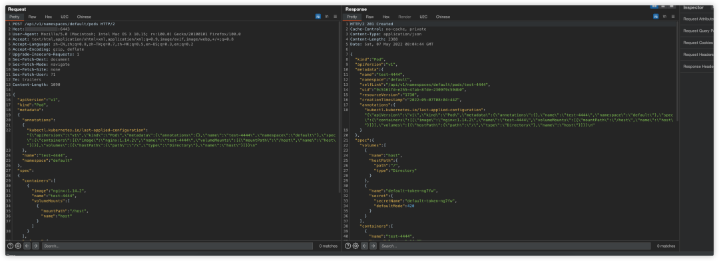Open the Response U2C tab
The image size is (719, 261).
click(423, 17)
